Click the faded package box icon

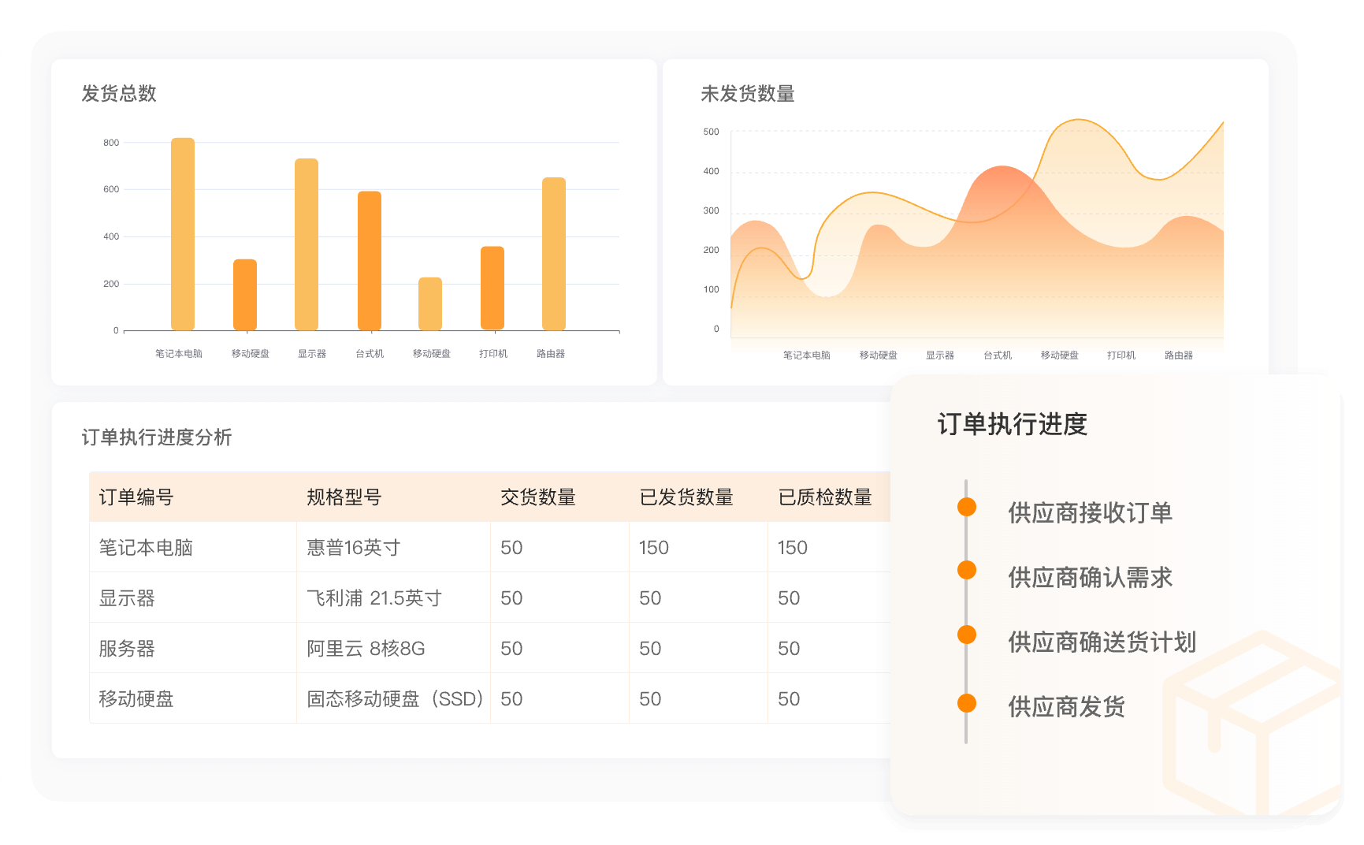1253,725
